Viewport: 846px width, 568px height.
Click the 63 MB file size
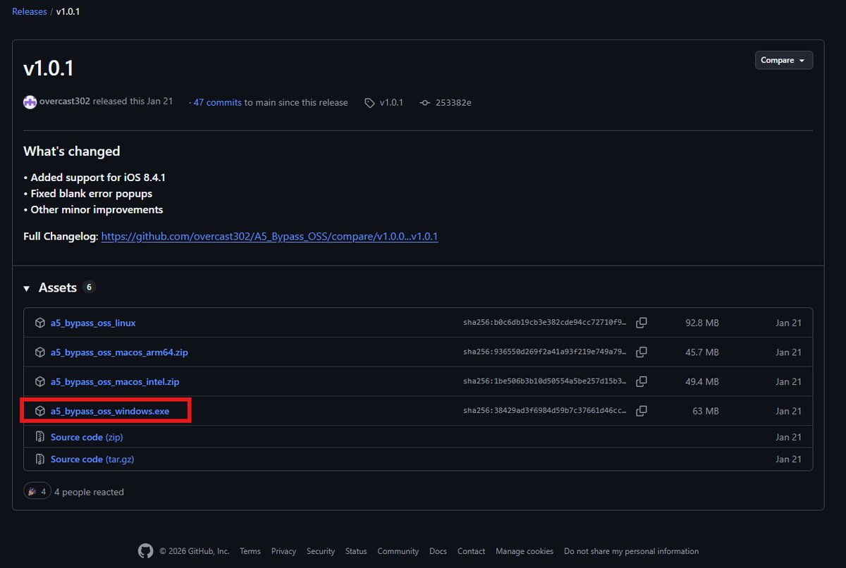[x=706, y=410]
